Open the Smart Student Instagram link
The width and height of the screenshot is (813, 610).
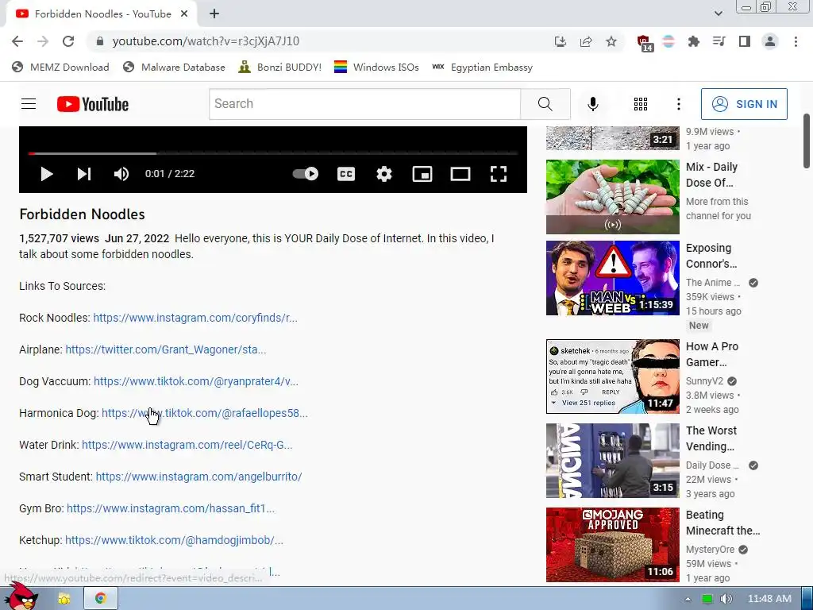pos(198,477)
